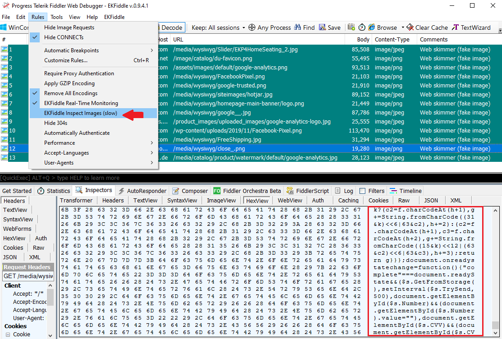Expand the Performance submenu
502x339 pixels.
93,143
